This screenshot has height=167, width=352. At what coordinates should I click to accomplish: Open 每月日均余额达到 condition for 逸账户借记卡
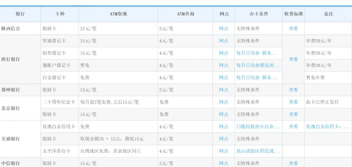coord(258,65)
